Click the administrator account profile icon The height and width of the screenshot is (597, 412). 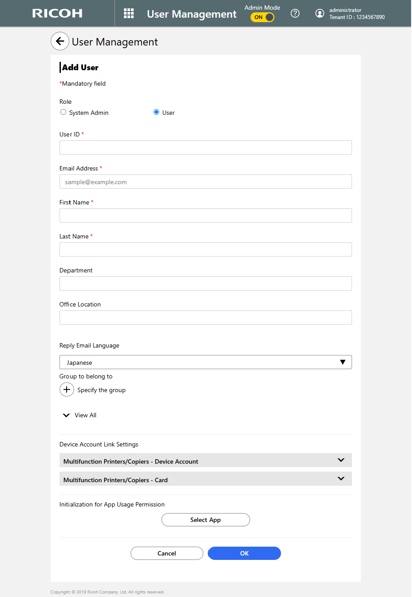[320, 13]
